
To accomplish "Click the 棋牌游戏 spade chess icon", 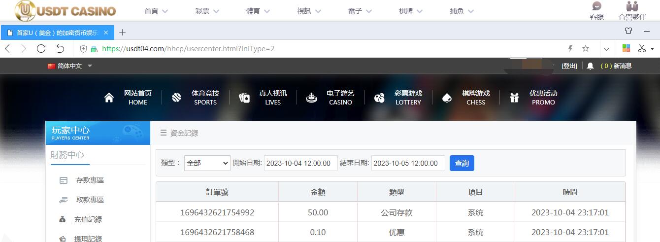I will point(447,98).
